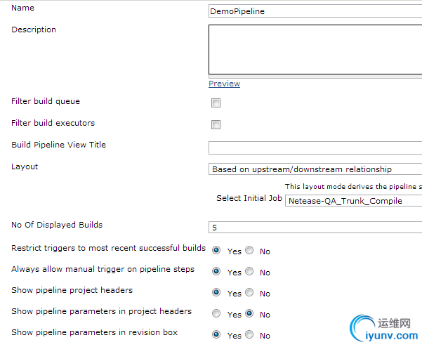Image resolution: width=422 pixels, height=347 pixels.
Task: Click the No Of Displayed Builds field
Action: [x=315, y=228]
